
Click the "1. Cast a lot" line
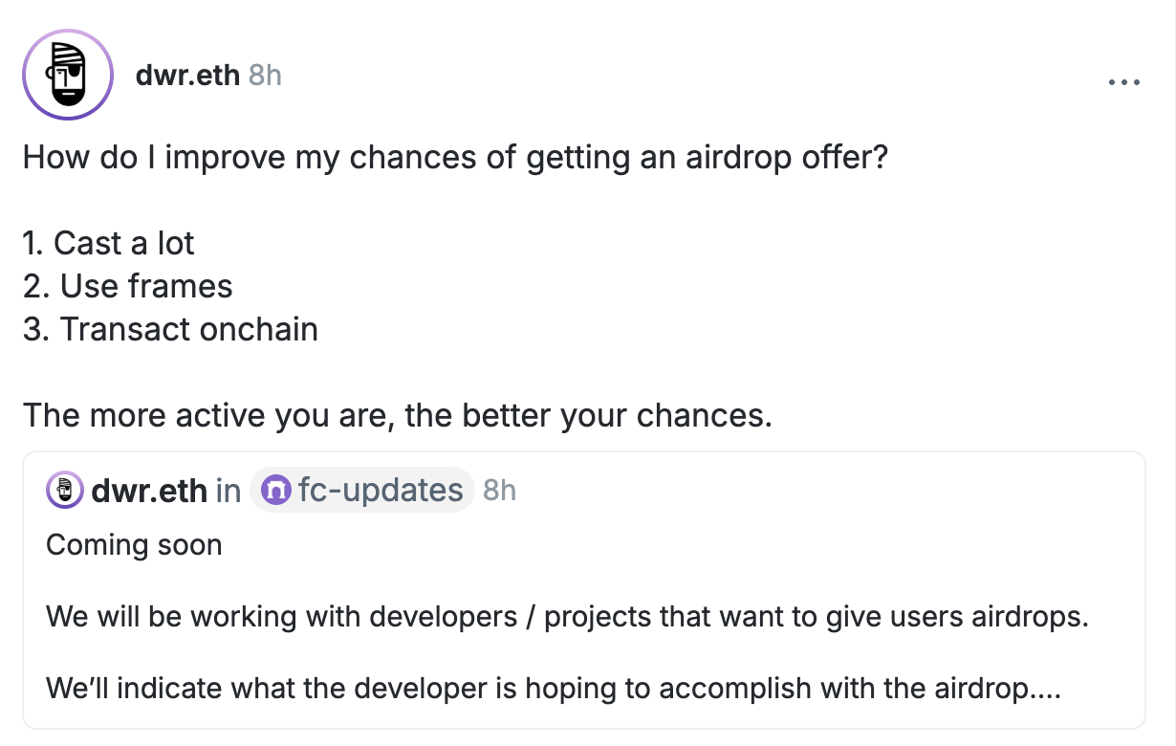coord(108,243)
